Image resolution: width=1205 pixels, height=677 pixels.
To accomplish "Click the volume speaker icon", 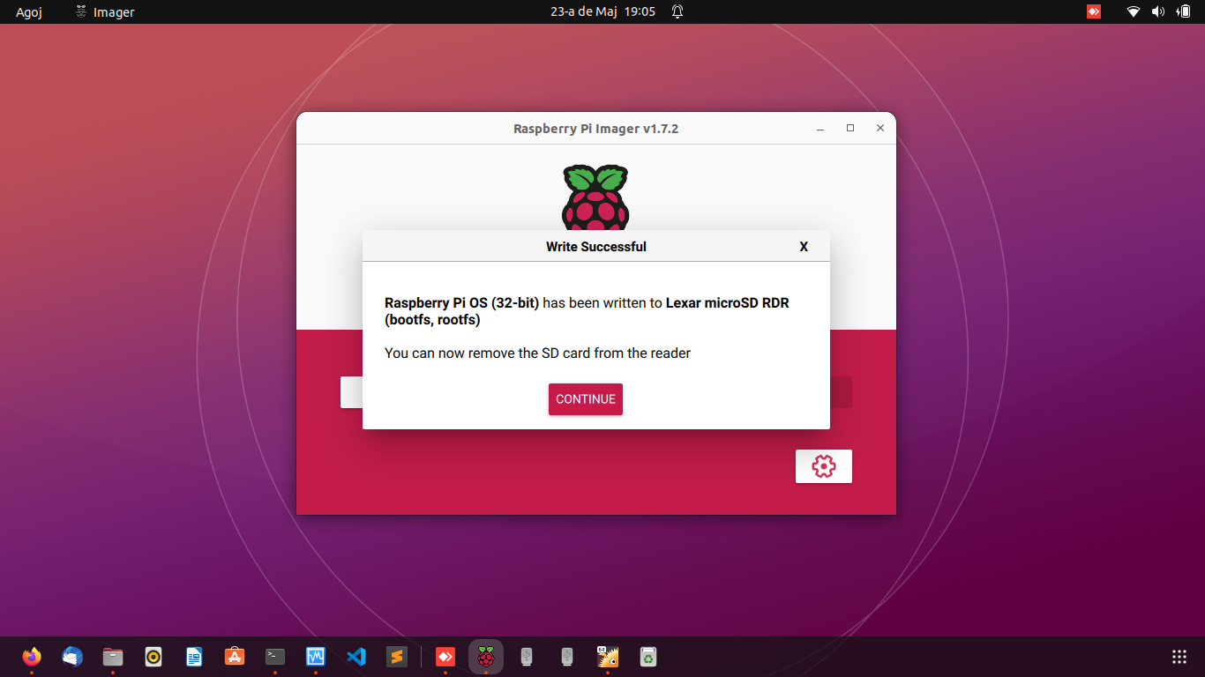I will tap(1158, 11).
